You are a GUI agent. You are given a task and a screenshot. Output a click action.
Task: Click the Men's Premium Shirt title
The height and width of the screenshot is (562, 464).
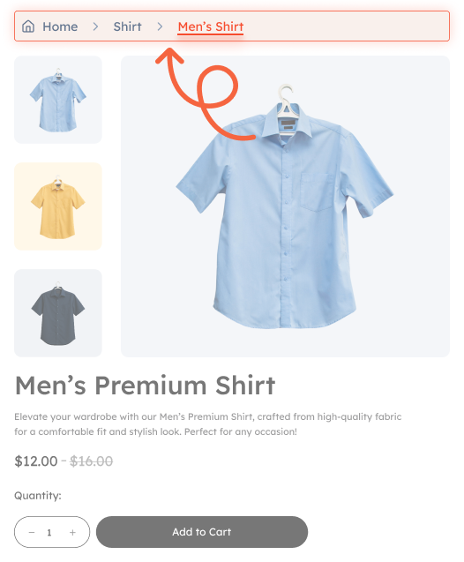[146, 386]
